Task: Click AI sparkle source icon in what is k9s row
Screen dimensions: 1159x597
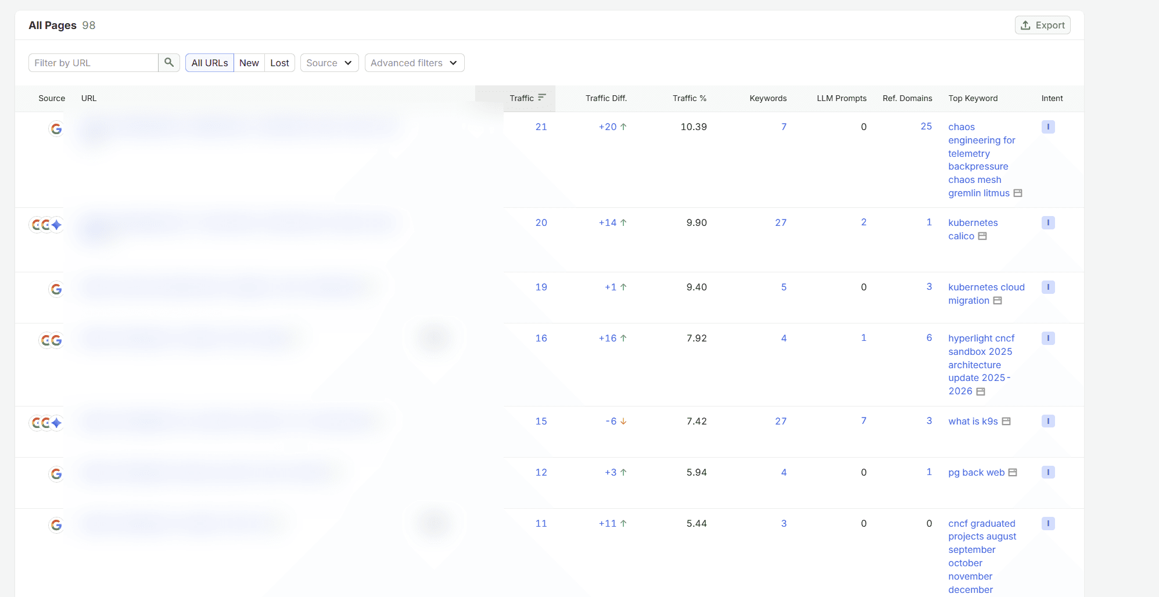Action: 56,423
